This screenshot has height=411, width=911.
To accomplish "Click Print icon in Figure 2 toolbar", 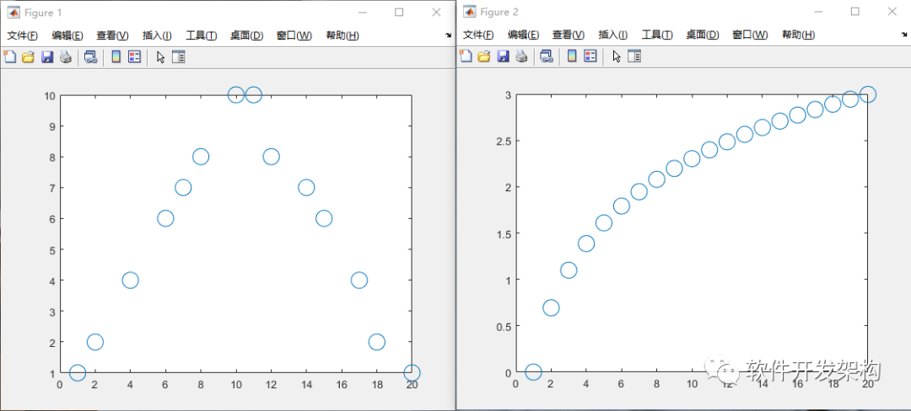I will [x=522, y=56].
